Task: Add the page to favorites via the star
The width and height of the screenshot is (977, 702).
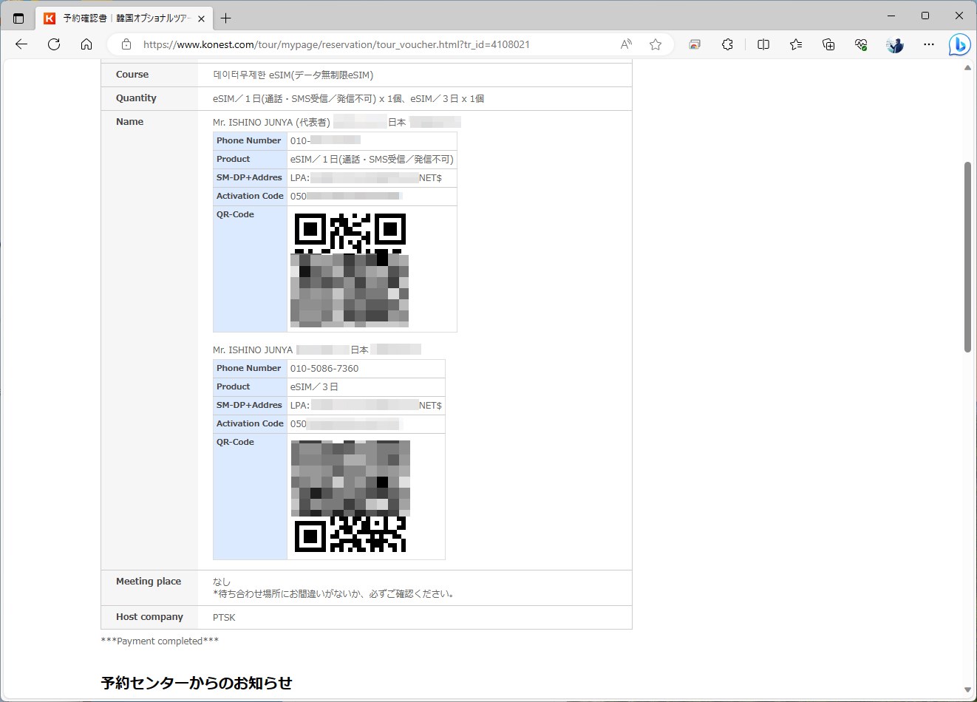Action: coord(655,44)
